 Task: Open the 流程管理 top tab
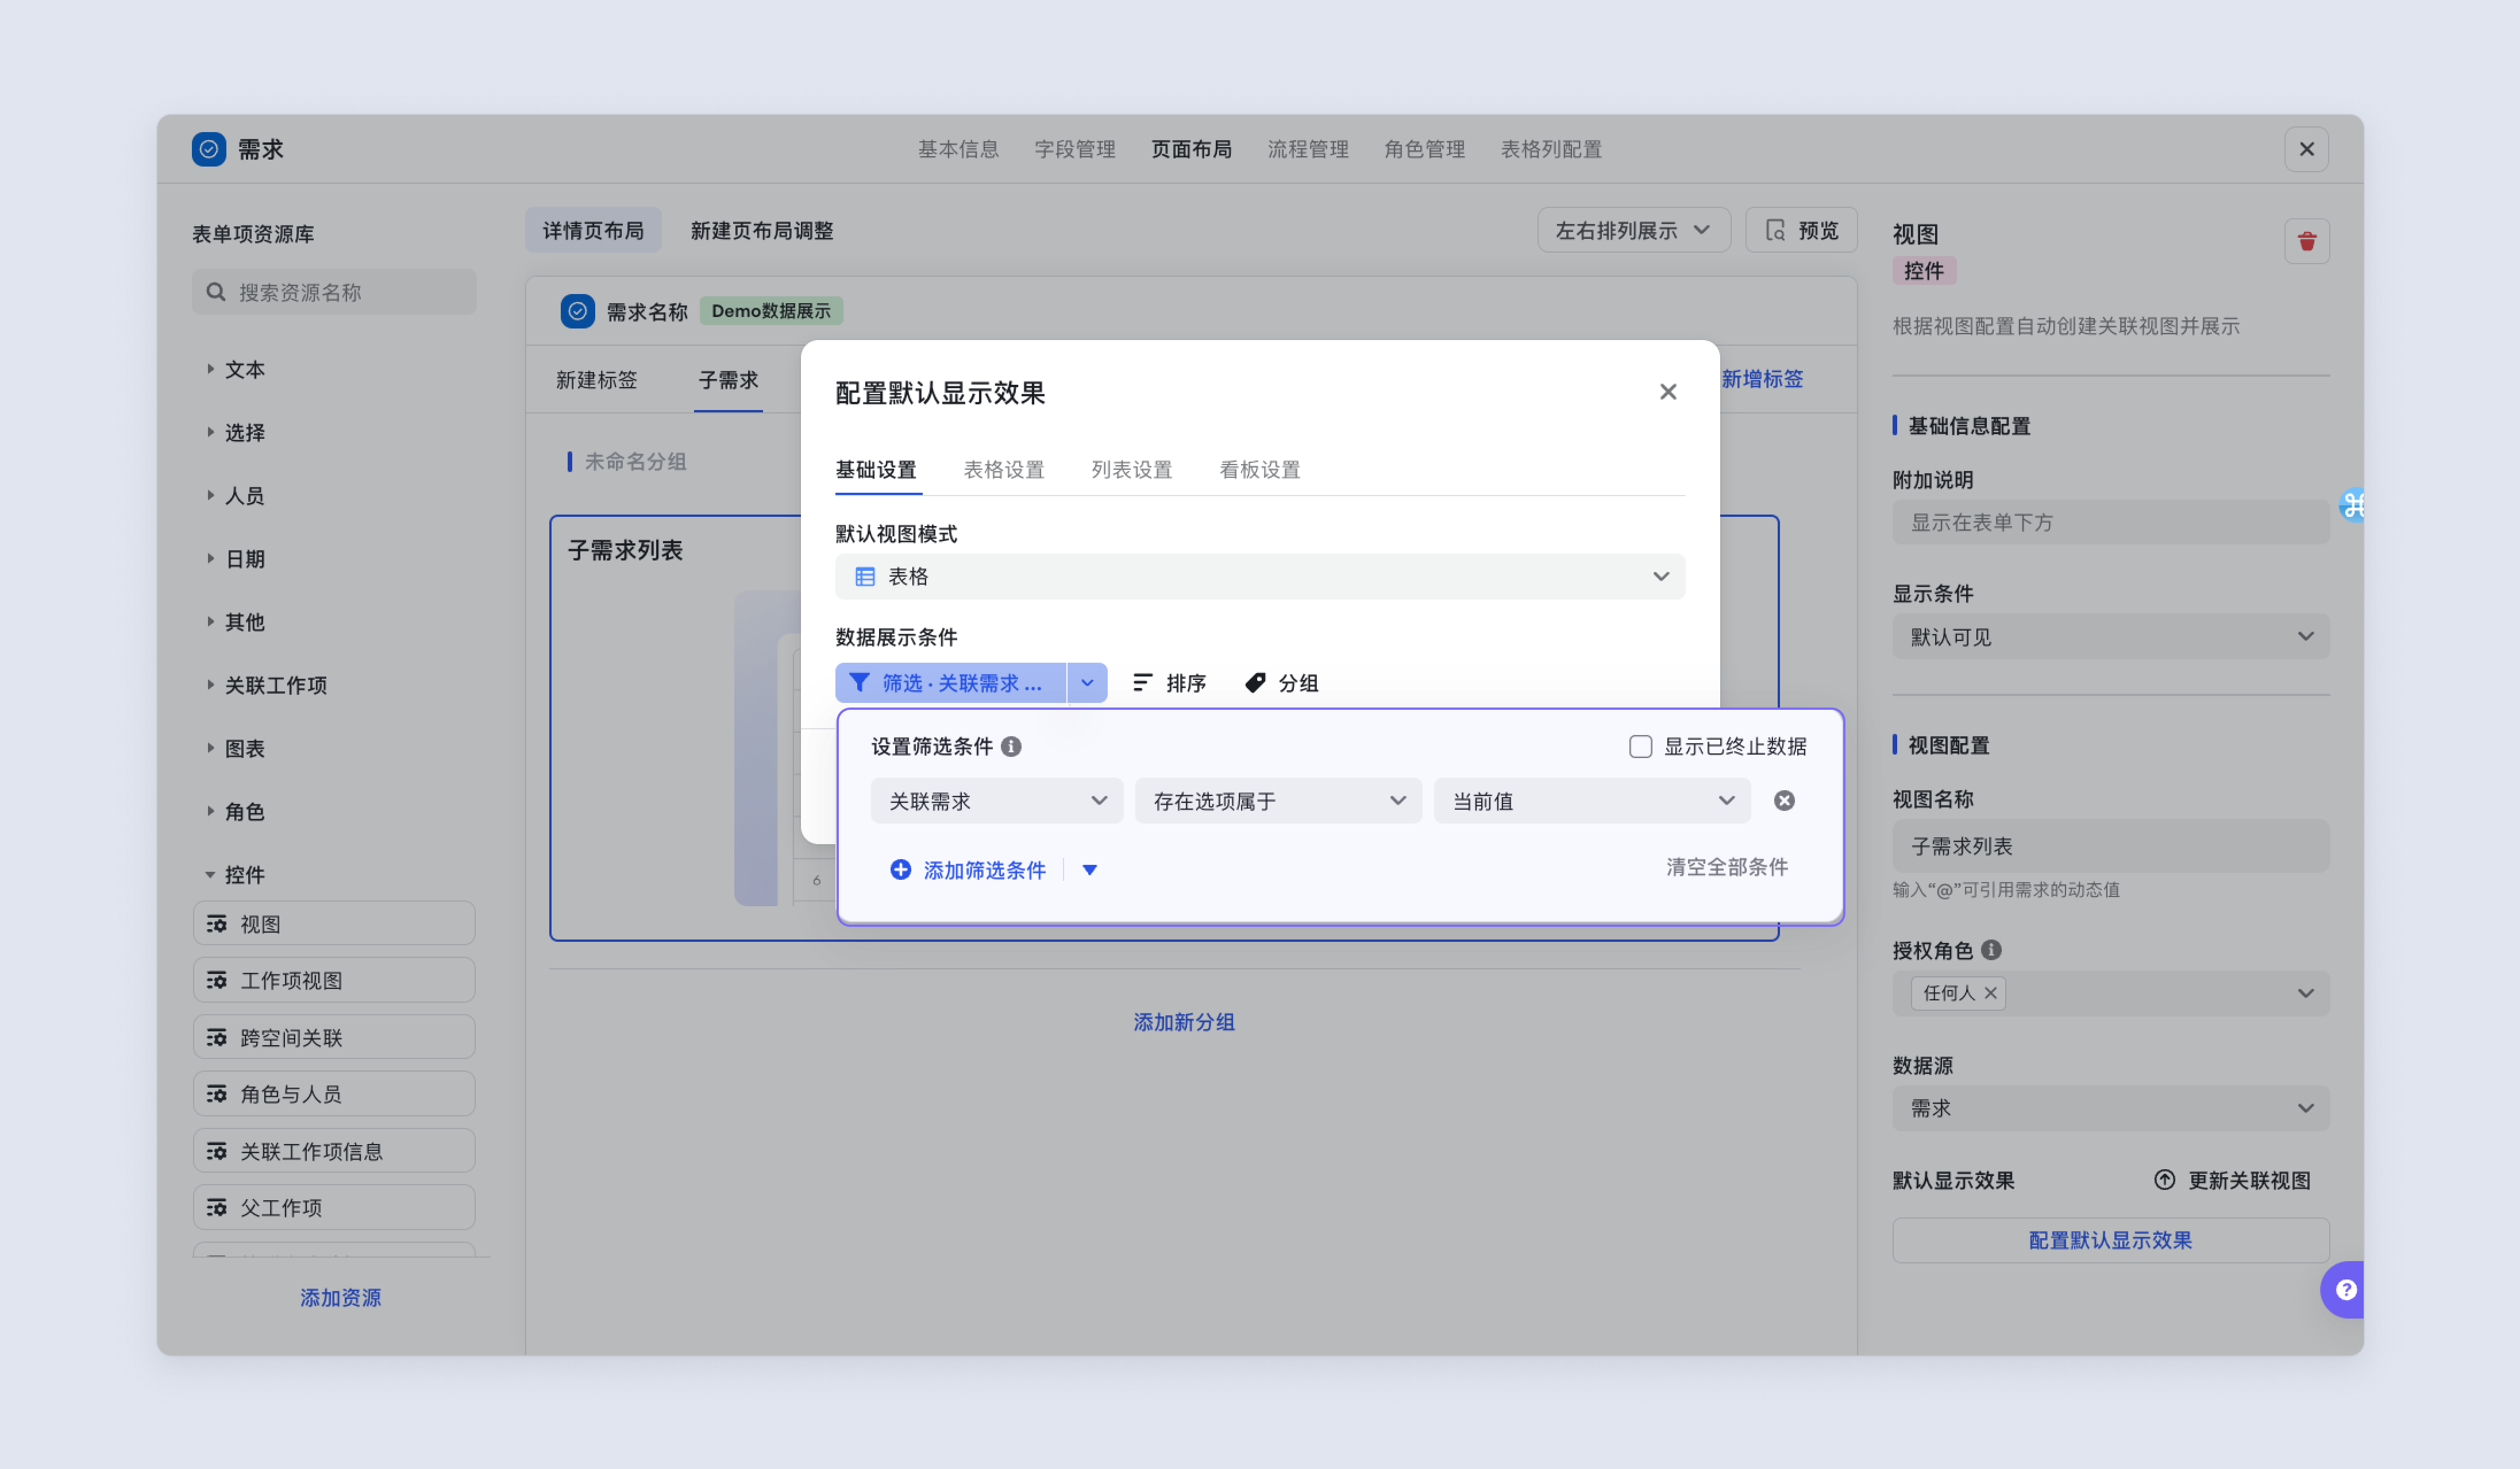point(1308,149)
